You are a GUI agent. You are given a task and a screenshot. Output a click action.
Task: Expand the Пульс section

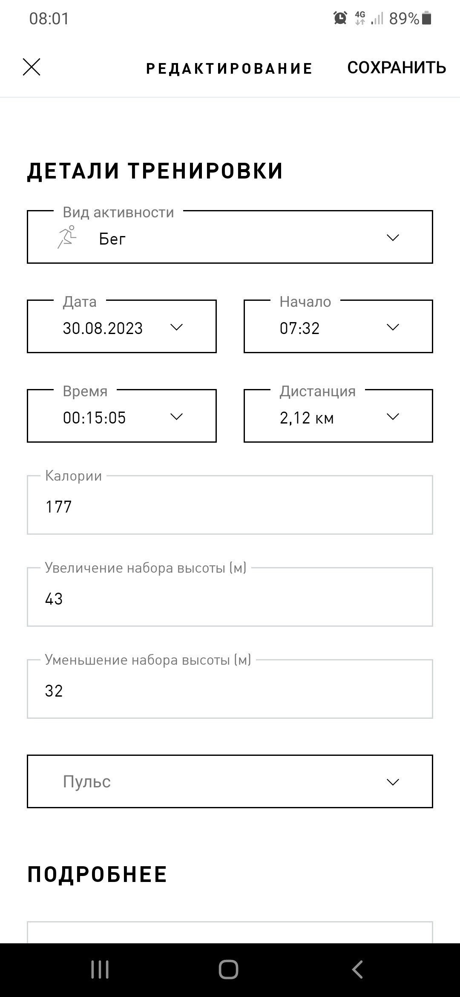pos(230,781)
